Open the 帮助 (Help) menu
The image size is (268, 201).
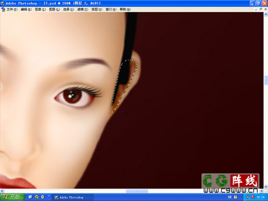125,9
